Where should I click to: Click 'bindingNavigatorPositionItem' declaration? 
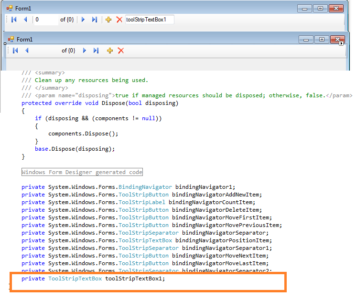pos(147,240)
